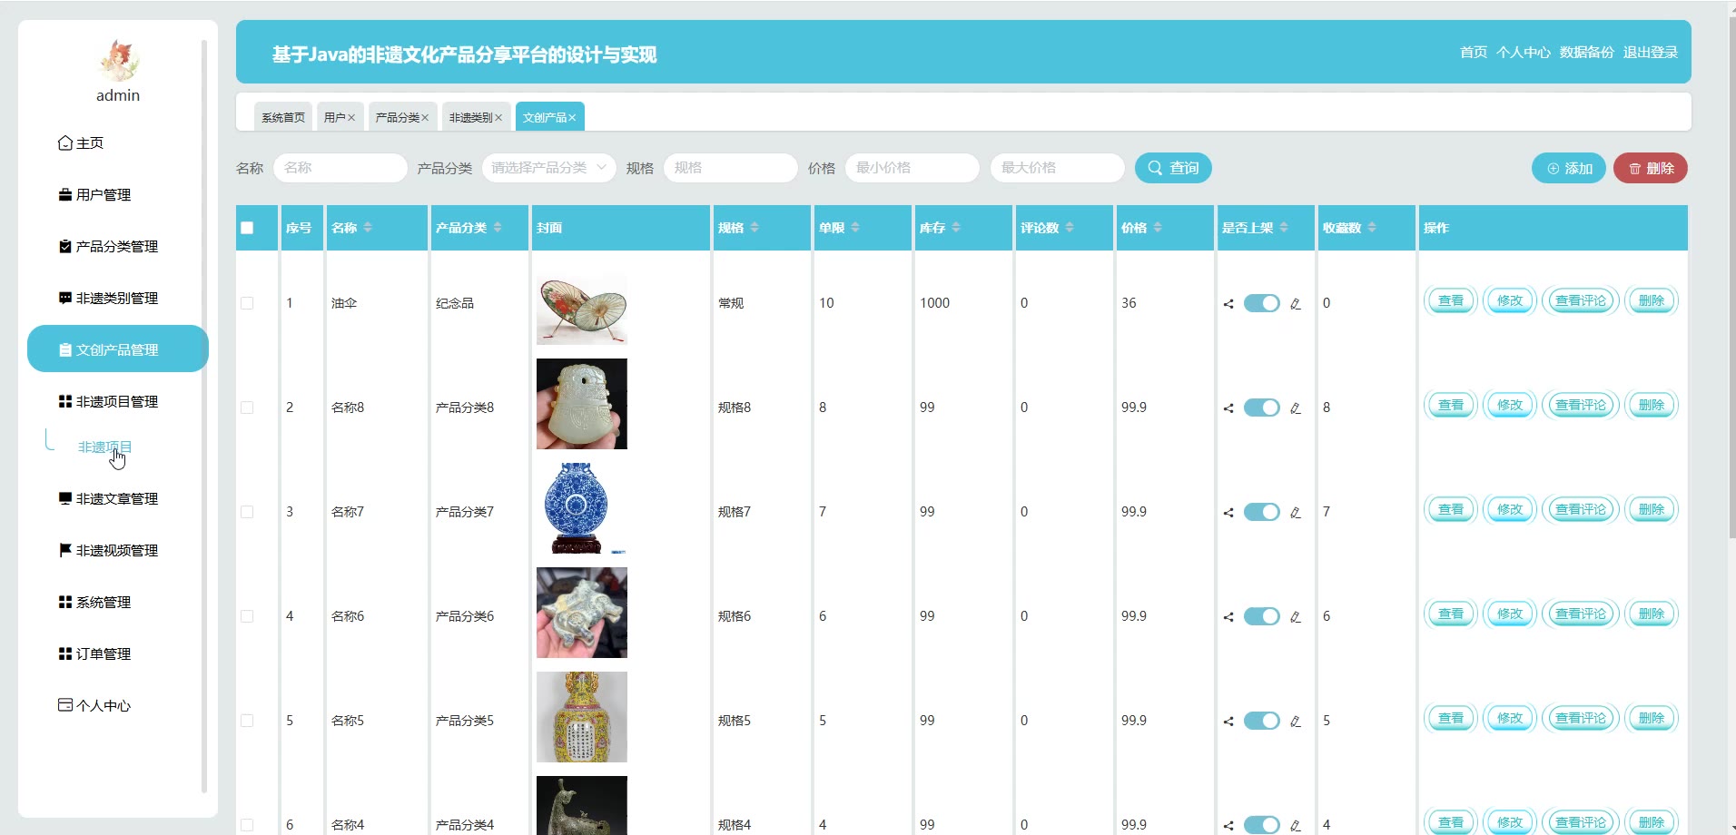Check the checkbox for row 名称7

point(247,512)
